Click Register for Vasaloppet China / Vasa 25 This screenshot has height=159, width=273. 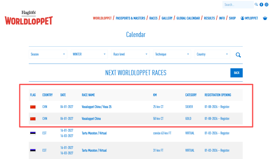[x=225, y=107]
